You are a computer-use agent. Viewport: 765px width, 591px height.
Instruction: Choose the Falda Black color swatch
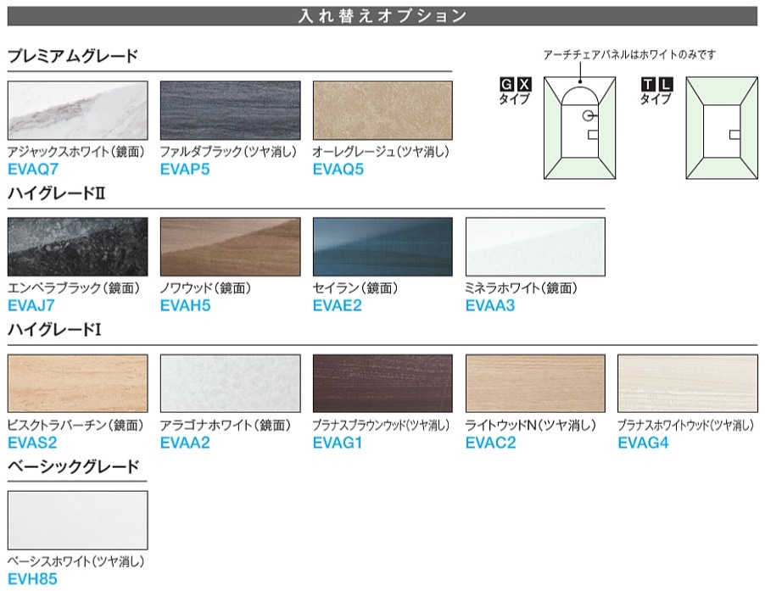(230, 111)
